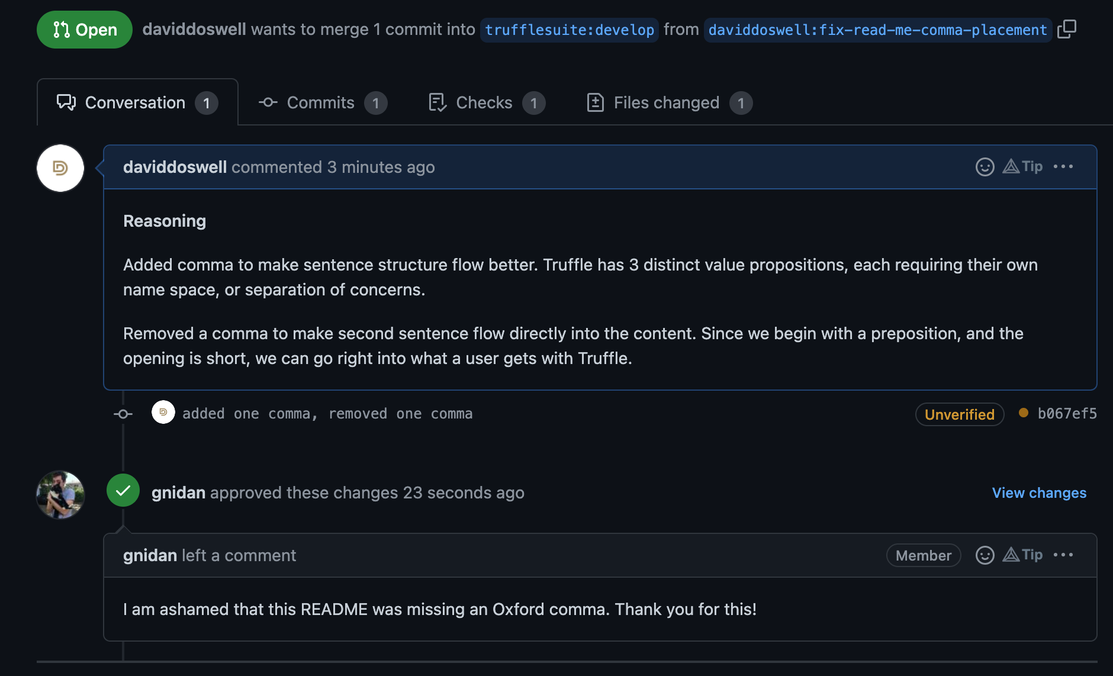Expand the added one comma commit entry
This screenshot has height=676, width=1113.
point(328,413)
